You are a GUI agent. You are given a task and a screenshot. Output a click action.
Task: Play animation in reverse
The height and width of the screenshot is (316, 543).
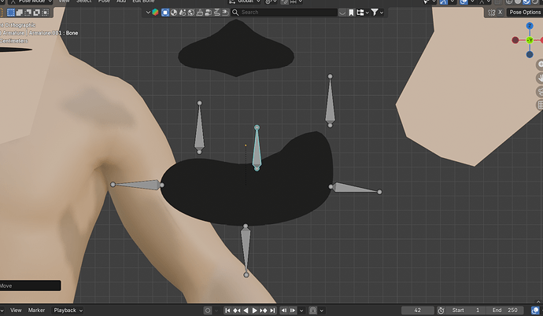tap(246, 310)
